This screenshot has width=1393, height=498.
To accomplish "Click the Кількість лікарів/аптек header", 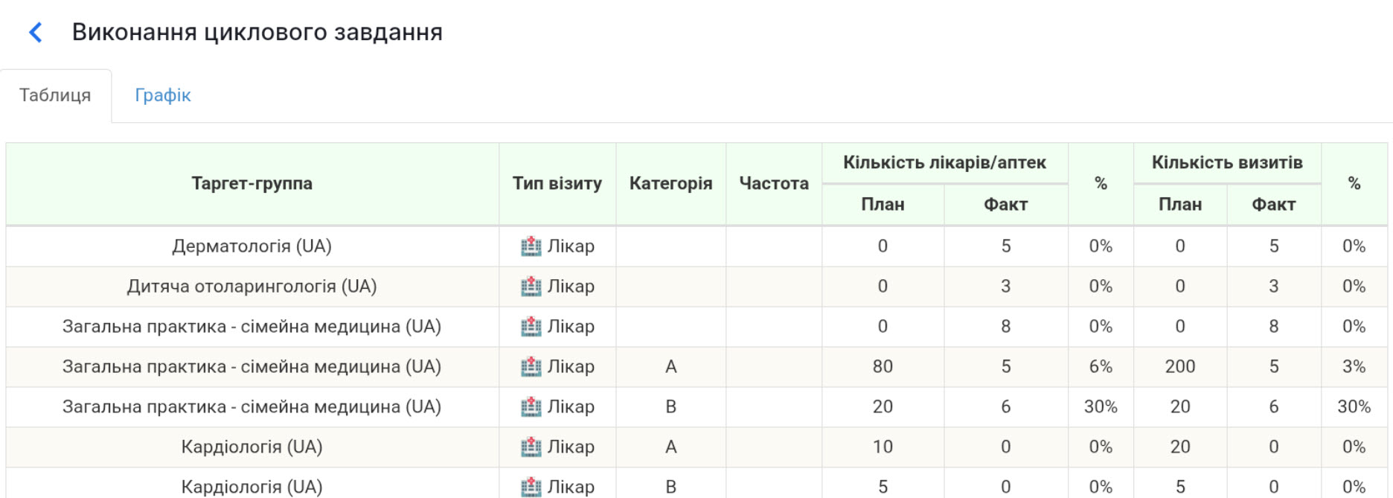I will (x=944, y=163).
